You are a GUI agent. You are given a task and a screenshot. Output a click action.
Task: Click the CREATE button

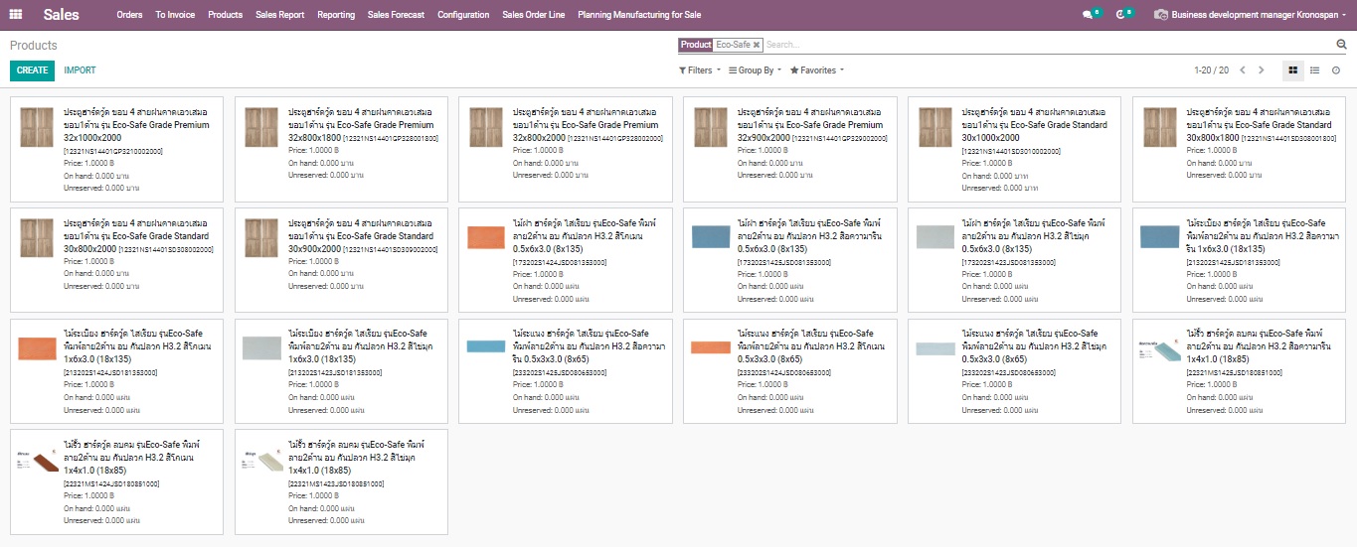click(x=32, y=70)
